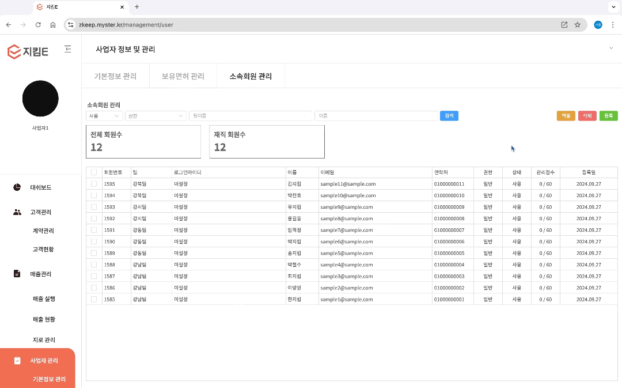Open Chrome three-dot menu
The width and height of the screenshot is (622, 388).
613,25
